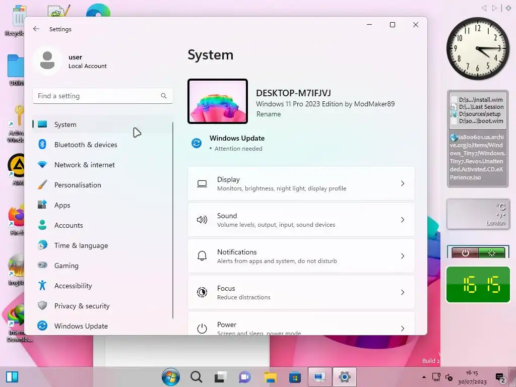This screenshot has height=387, width=516.
Task: Expand the Sound row chevron
Action: (x=403, y=220)
